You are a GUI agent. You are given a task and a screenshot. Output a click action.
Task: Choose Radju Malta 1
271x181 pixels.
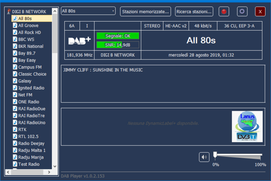tap(32, 150)
